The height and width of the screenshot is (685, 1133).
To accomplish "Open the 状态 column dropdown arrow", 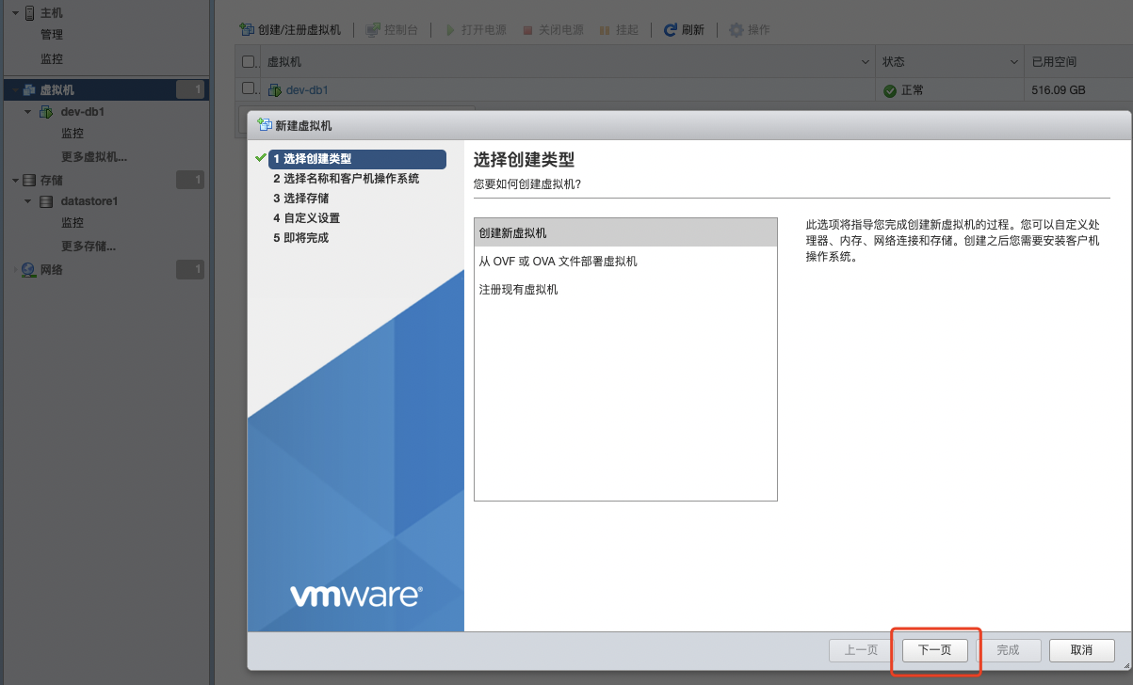I will 1014,62.
